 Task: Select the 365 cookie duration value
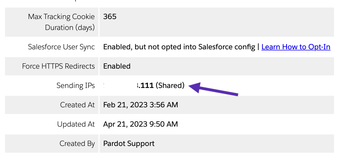tap(110, 17)
